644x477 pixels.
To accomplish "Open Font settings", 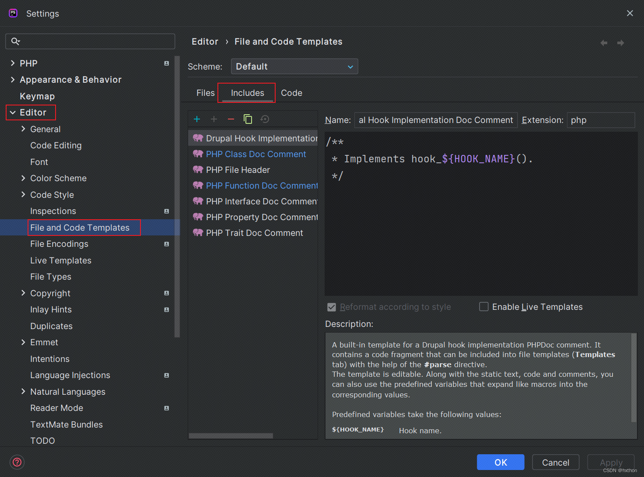I will [39, 162].
